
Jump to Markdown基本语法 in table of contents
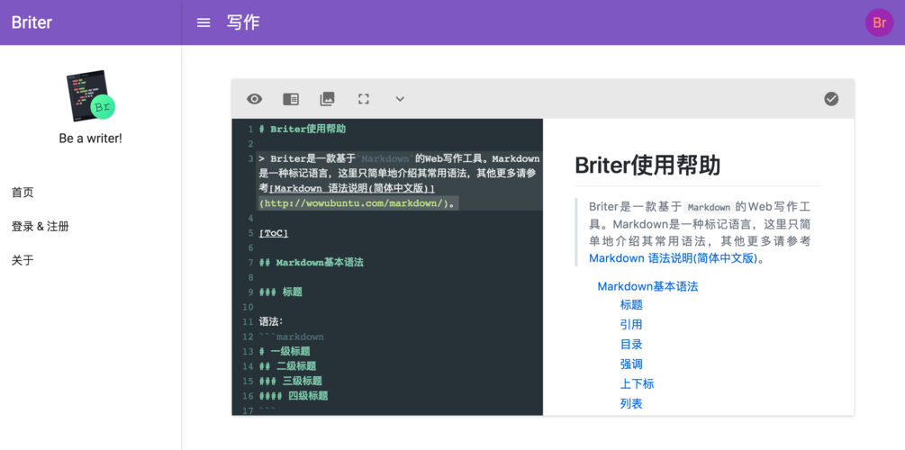[647, 287]
